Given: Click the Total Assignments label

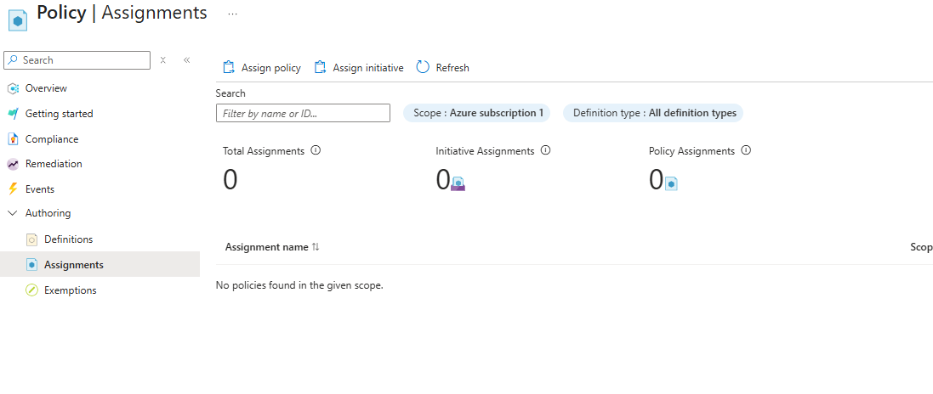Looking at the screenshot, I should (x=264, y=151).
